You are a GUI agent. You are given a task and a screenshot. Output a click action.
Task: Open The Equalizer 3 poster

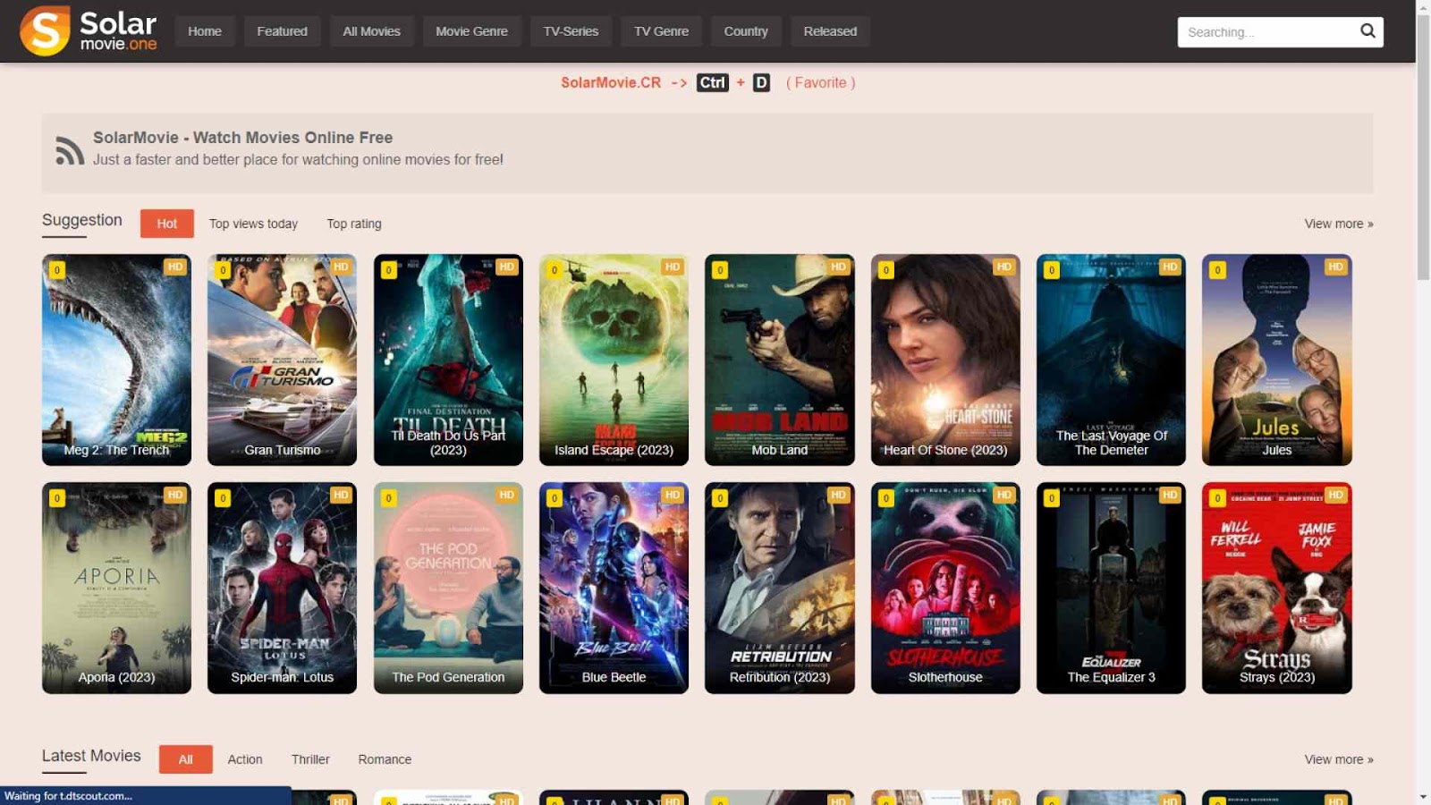point(1112,588)
